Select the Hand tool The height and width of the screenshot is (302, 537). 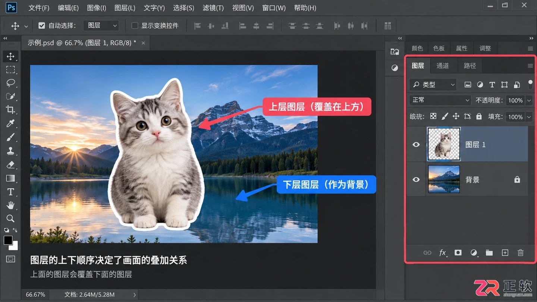point(10,205)
